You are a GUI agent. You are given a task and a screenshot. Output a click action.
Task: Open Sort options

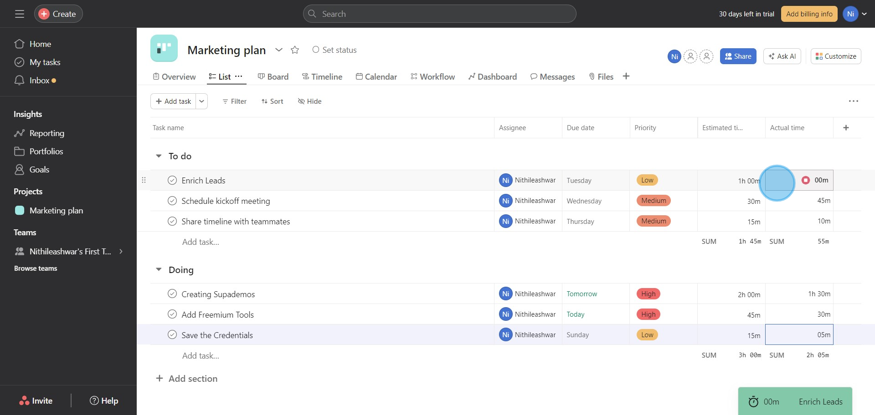coord(272,101)
